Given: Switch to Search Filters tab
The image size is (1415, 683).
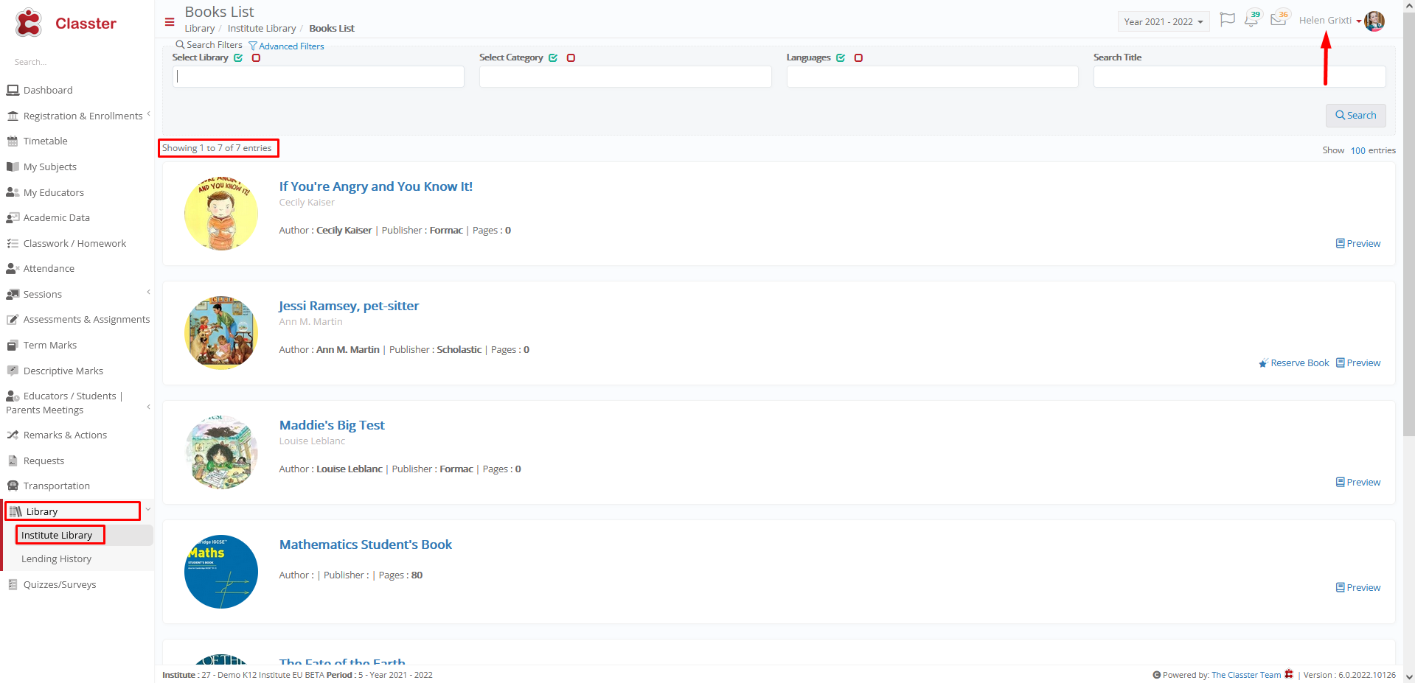Looking at the screenshot, I should [x=209, y=45].
